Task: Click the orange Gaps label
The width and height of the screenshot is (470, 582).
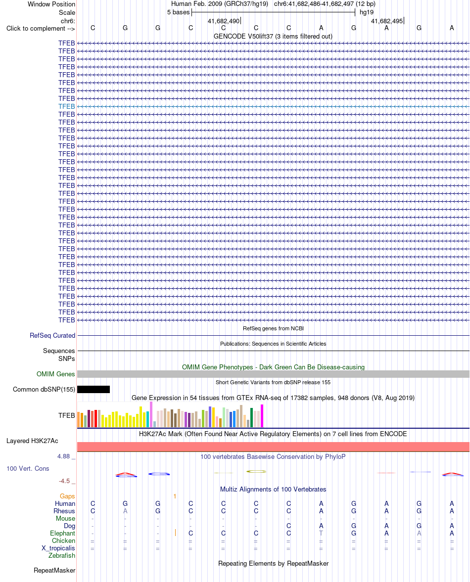Action: point(67,496)
